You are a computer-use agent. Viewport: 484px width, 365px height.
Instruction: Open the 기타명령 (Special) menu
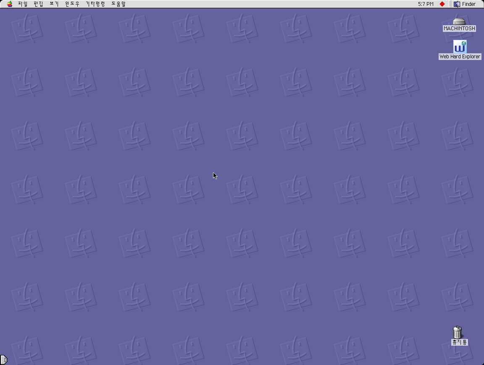tap(95, 4)
